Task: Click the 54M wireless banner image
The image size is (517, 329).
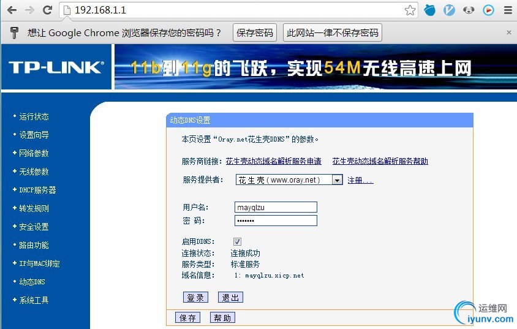Action: click(x=315, y=67)
